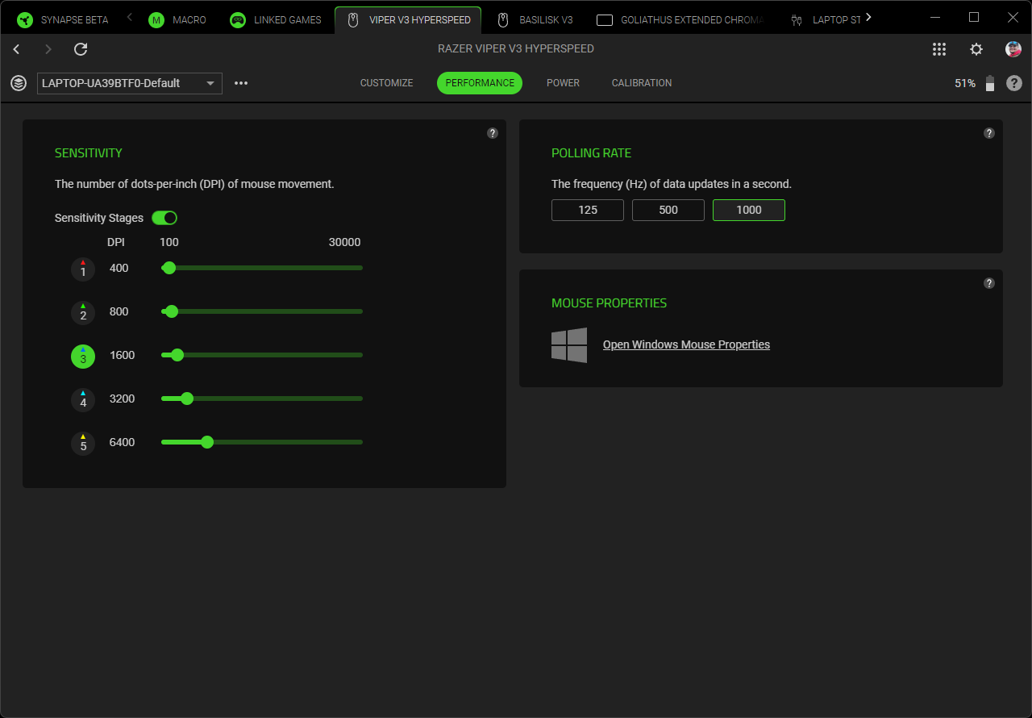1032x718 pixels.
Task: Set polling rate to 125 Hz
Action: click(588, 210)
